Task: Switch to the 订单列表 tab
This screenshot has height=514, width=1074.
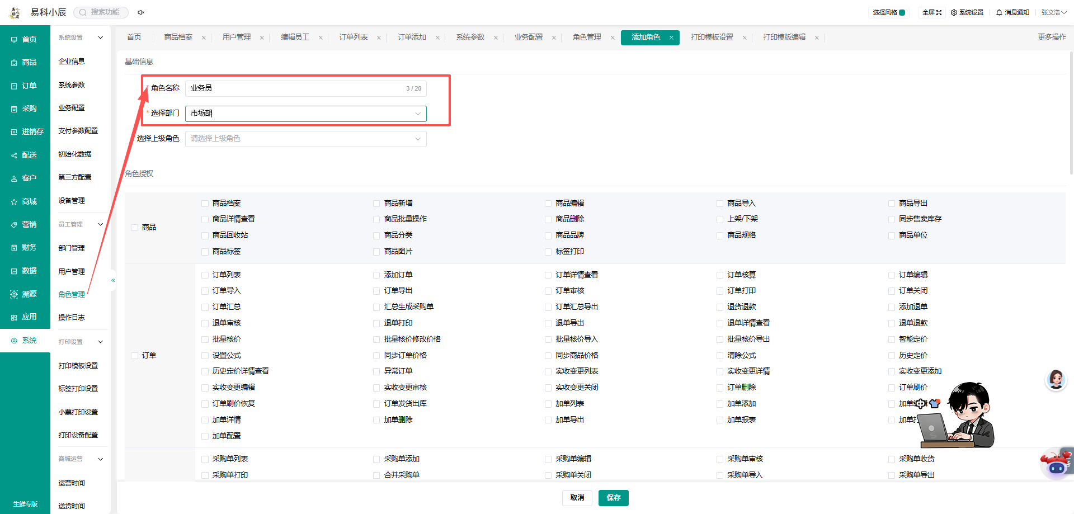Action: 354,37
